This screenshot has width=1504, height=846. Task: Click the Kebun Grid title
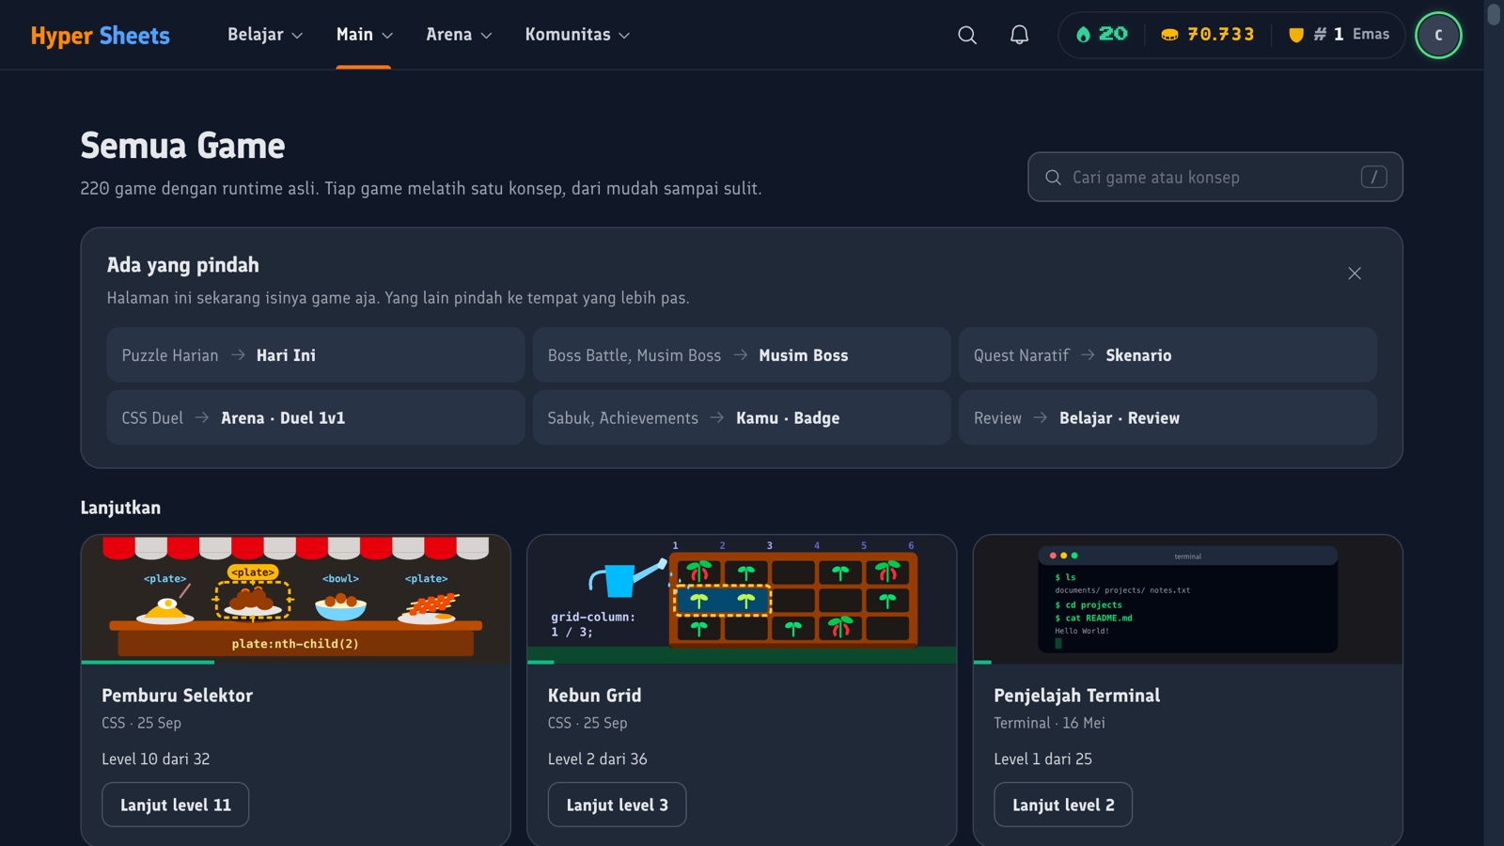[595, 696]
